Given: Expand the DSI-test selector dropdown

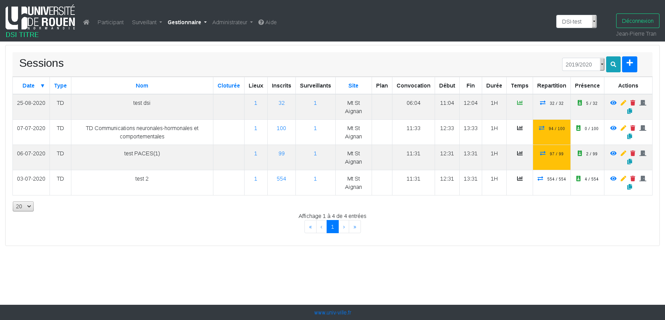Looking at the screenshot, I should tap(576, 21).
